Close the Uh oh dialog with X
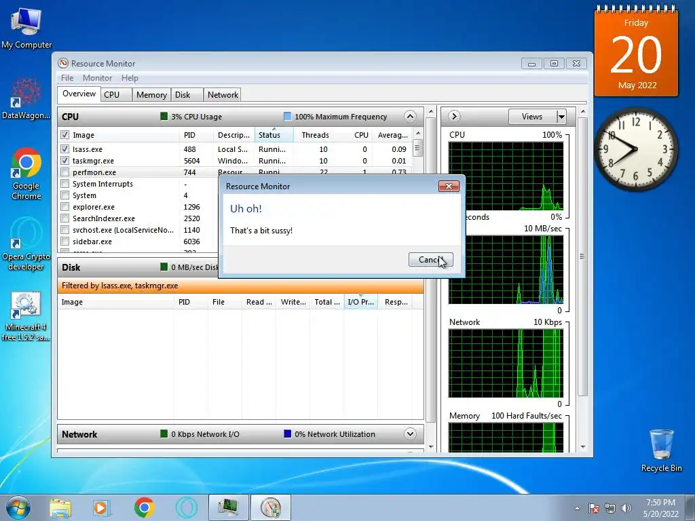 tap(449, 186)
